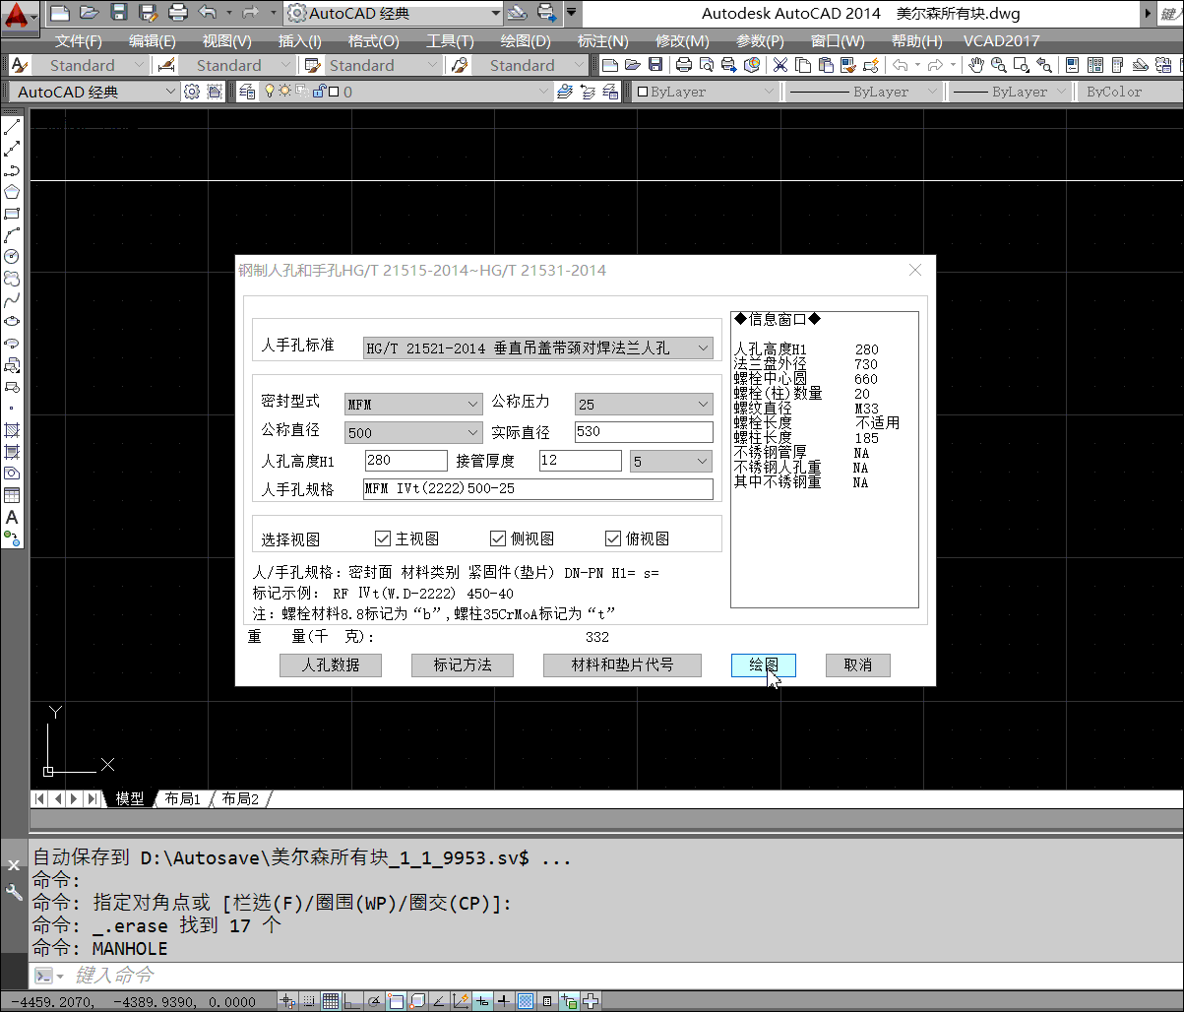Image resolution: width=1184 pixels, height=1012 pixels.
Task: Click the 接管厚度 input field showing 12
Action: click(581, 461)
